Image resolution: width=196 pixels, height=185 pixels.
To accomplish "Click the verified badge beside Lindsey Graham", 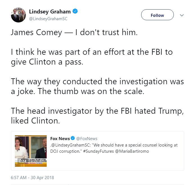I will (75, 12).
